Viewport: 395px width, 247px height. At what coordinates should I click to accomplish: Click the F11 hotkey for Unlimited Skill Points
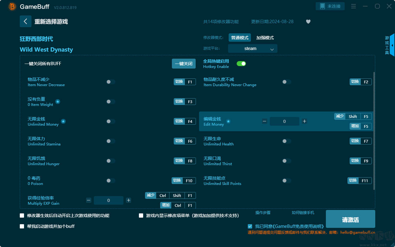[x=360, y=181]
